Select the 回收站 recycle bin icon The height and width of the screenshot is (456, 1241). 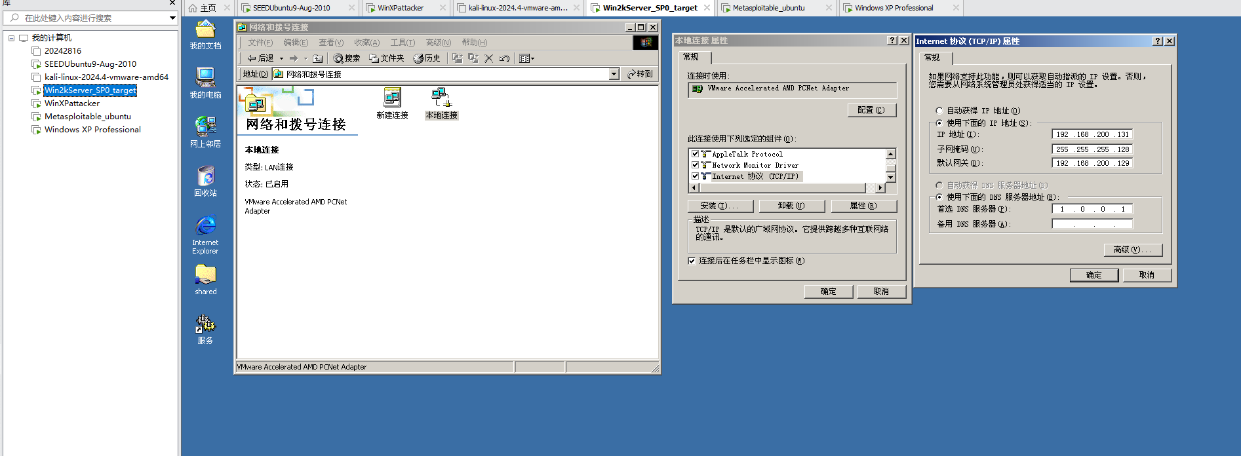tap(205, 181)
